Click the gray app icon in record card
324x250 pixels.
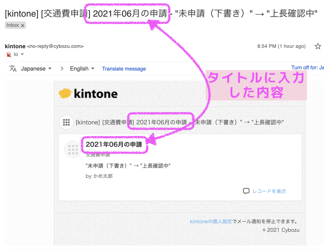point(73,149)
